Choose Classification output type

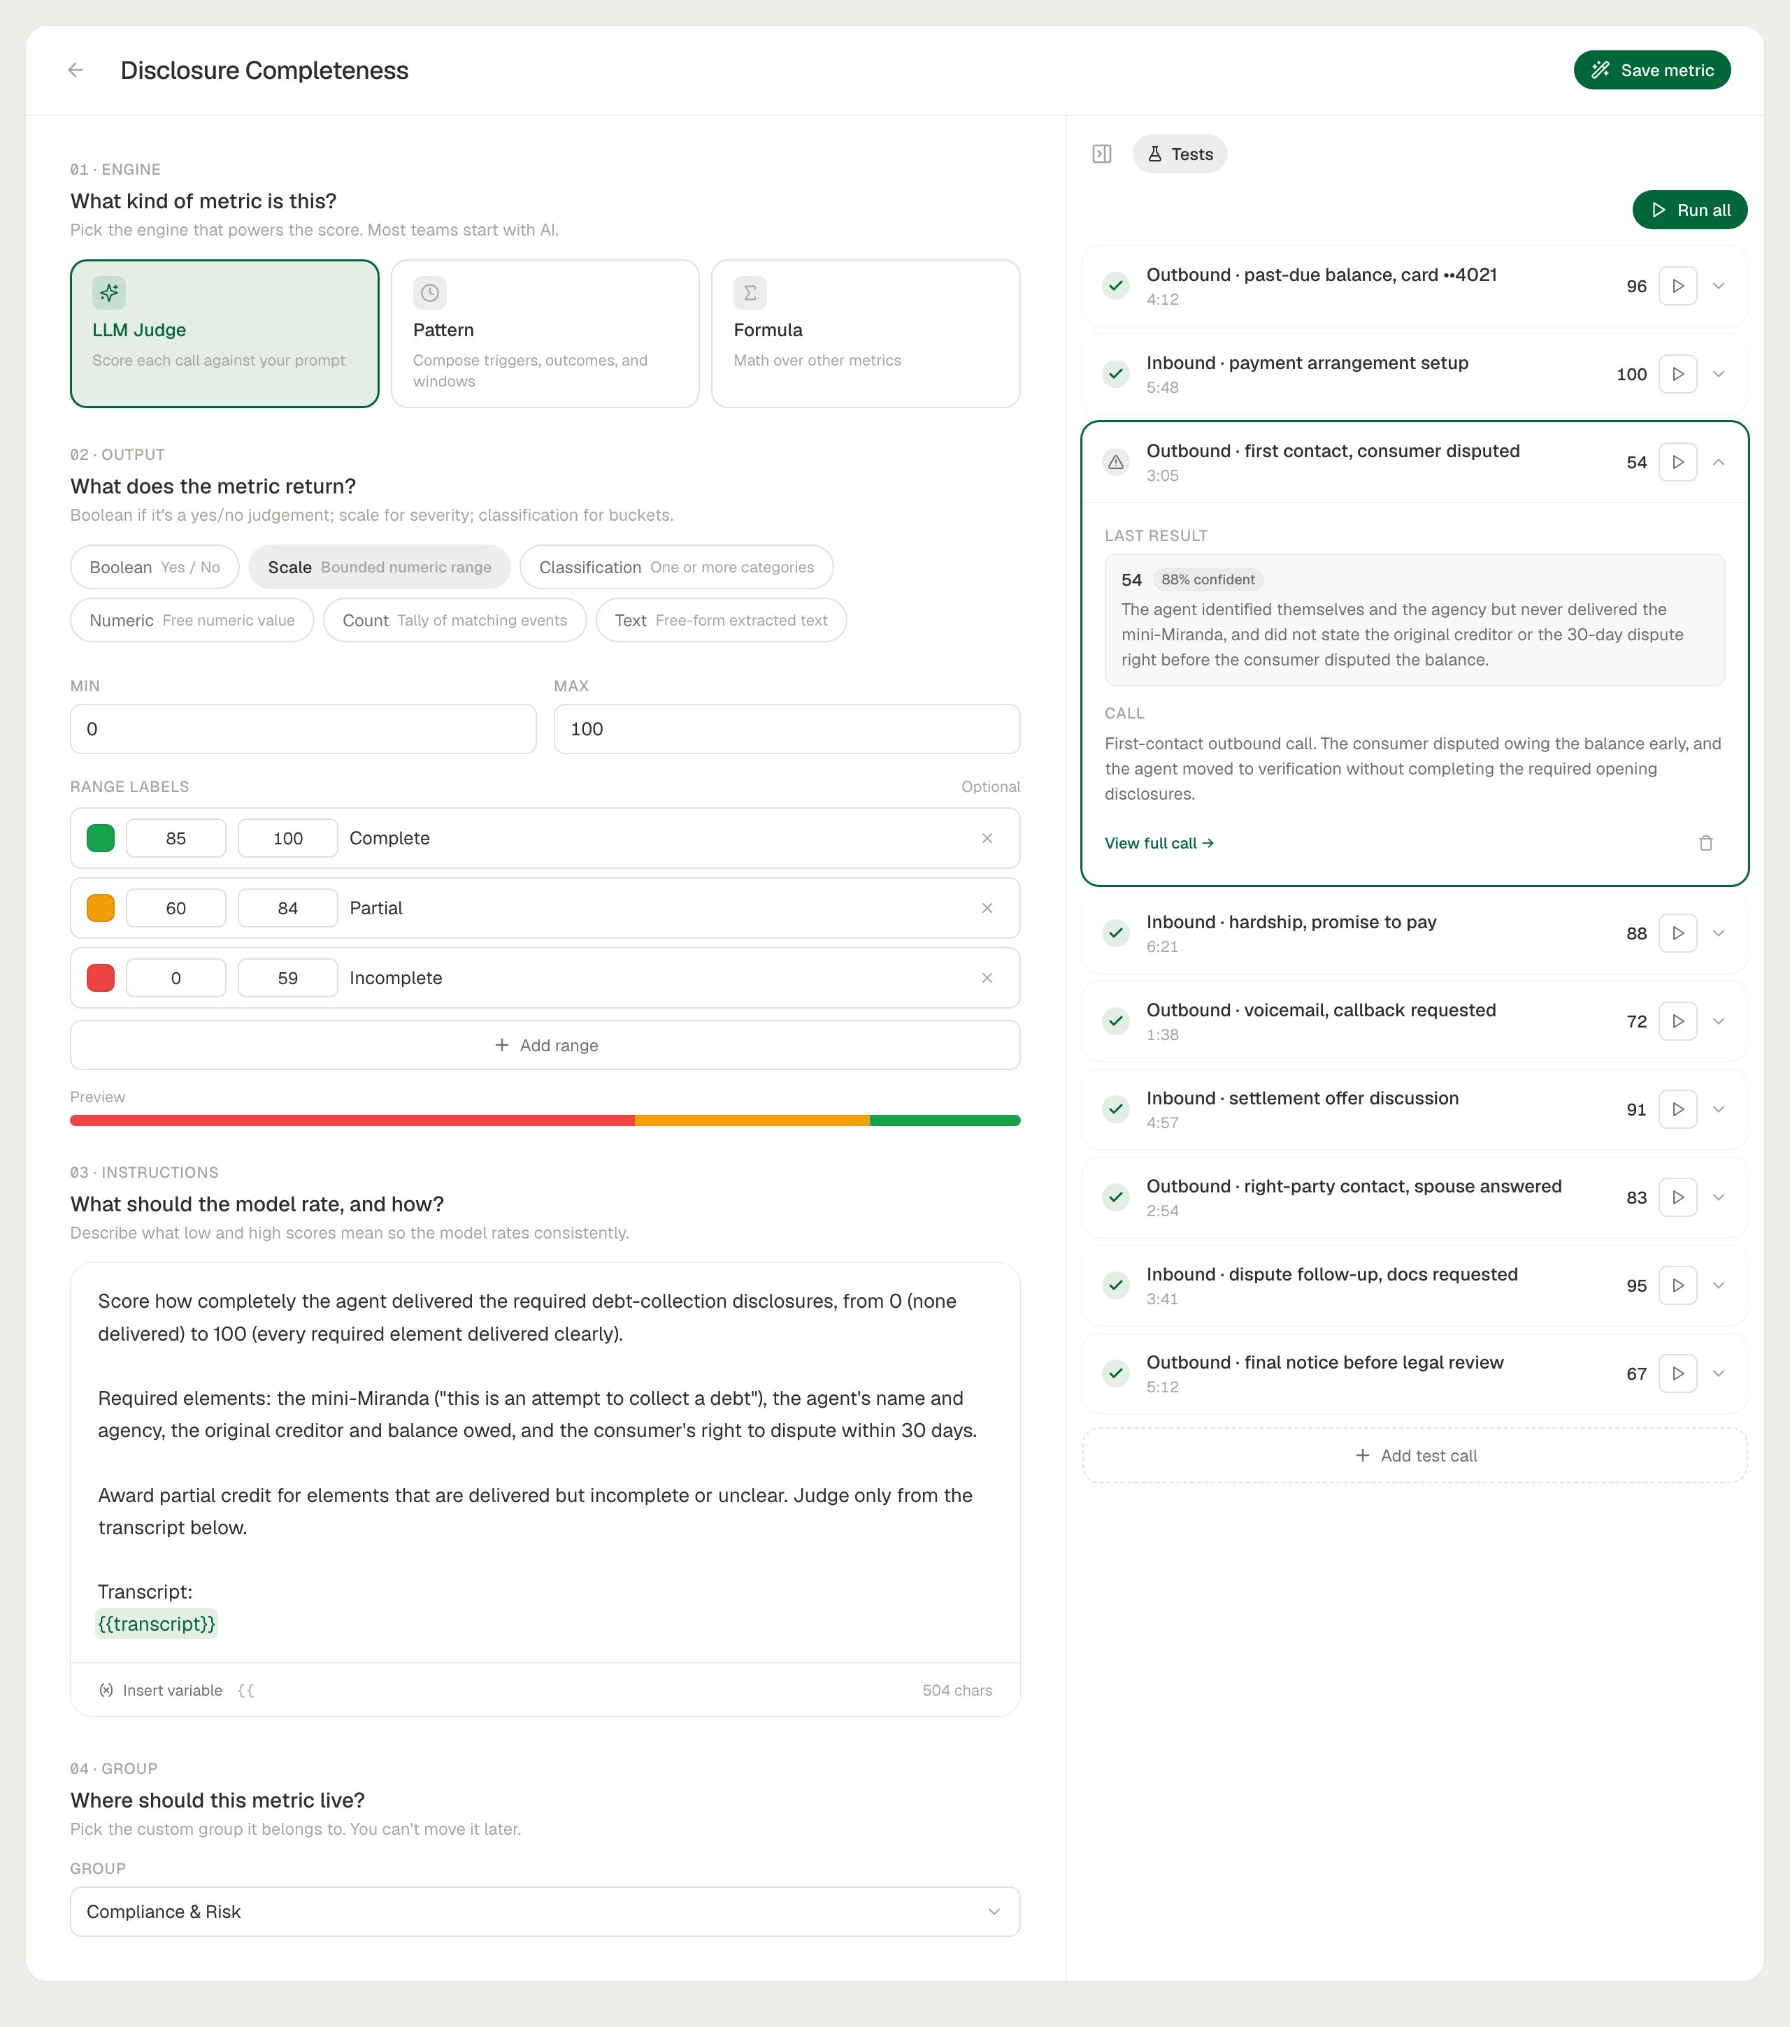pos(675,568)
